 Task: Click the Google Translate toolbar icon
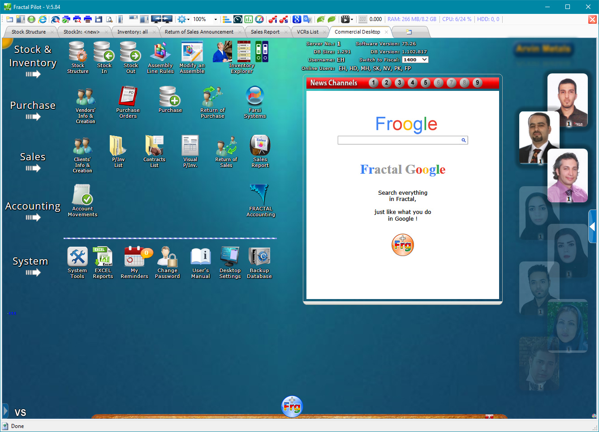click(x=307, y=19)
